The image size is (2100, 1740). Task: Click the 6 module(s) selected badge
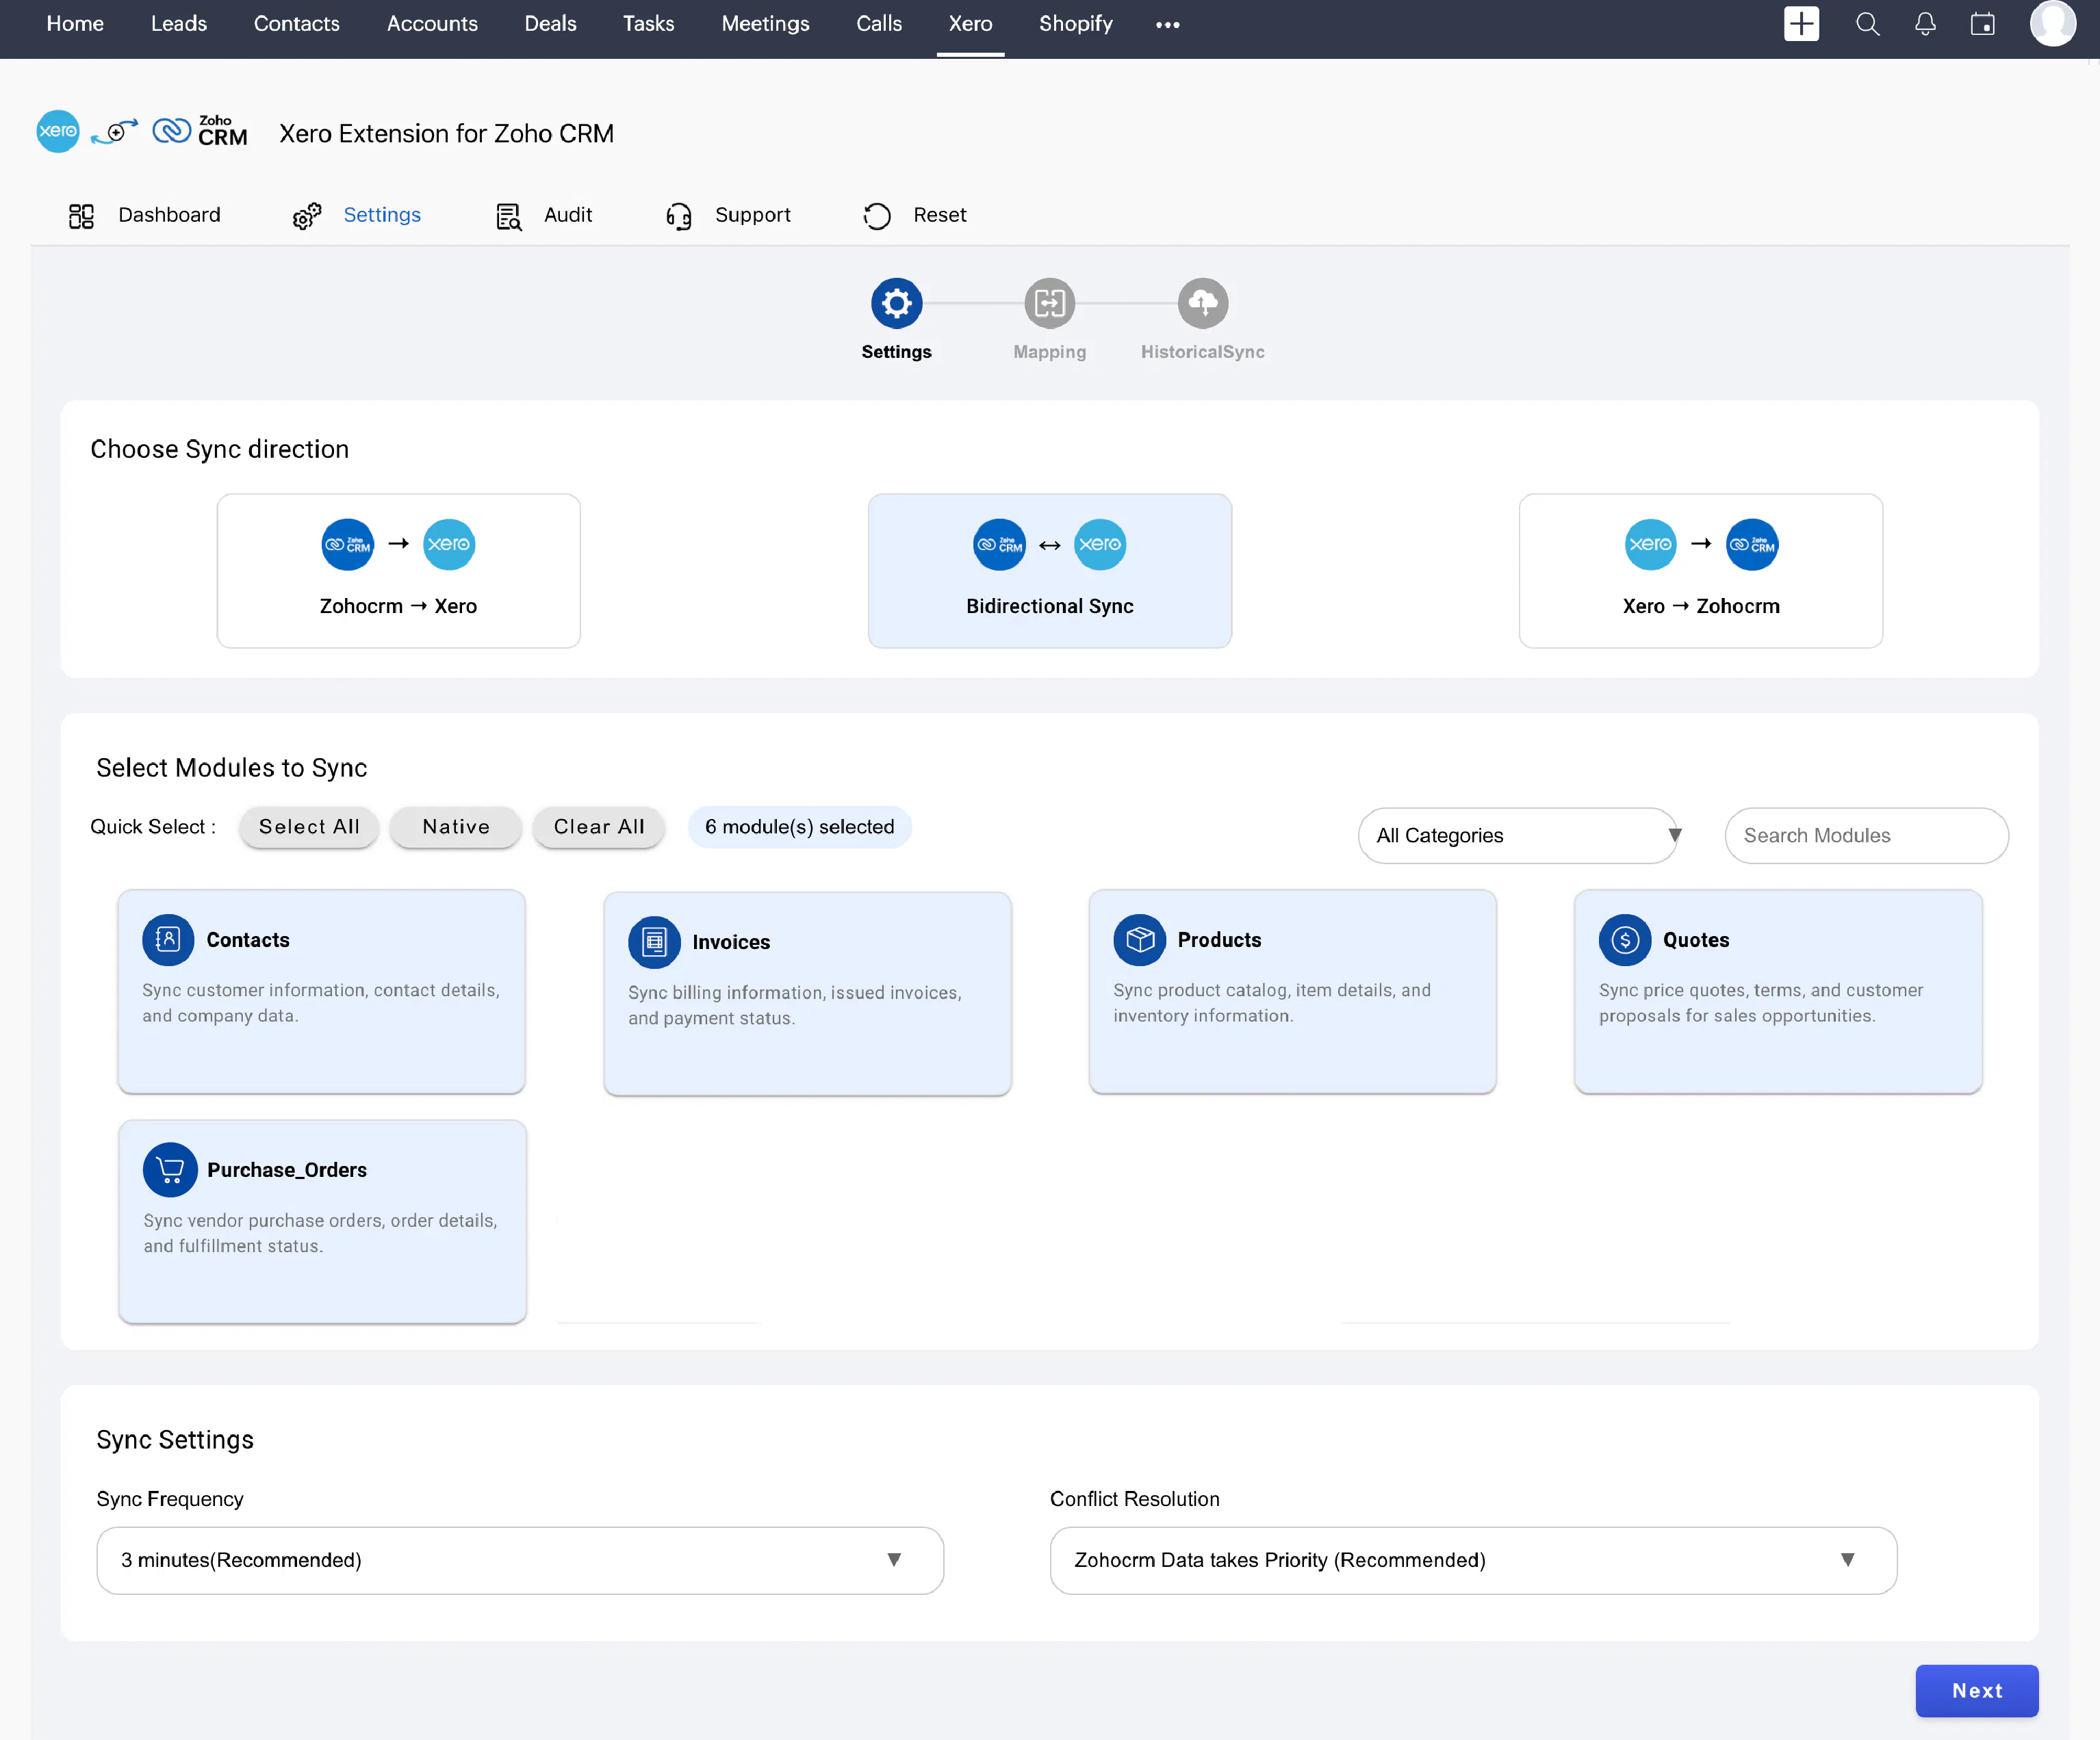click(x=799, y=827)
